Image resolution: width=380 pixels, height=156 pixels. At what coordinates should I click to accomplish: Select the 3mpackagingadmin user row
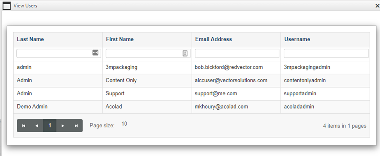pos(307,67)
